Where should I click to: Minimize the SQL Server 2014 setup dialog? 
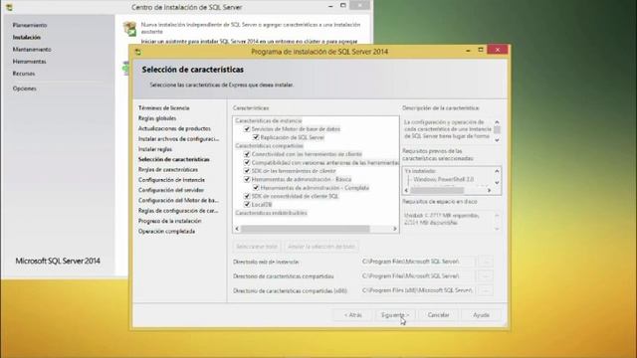[x=468, y=50]
